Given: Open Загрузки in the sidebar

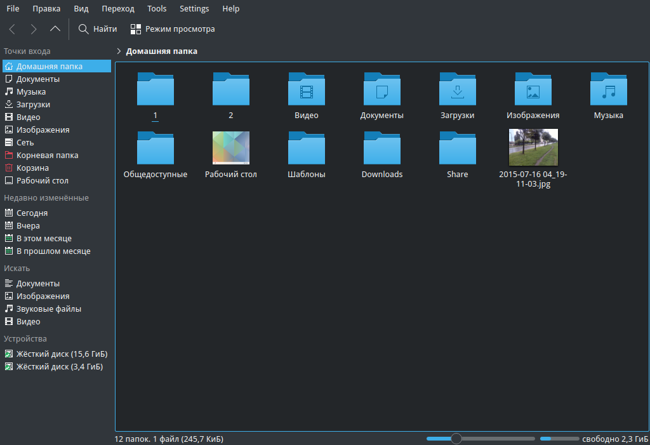Looking at the screenshot, I should (x=56, y=105).
